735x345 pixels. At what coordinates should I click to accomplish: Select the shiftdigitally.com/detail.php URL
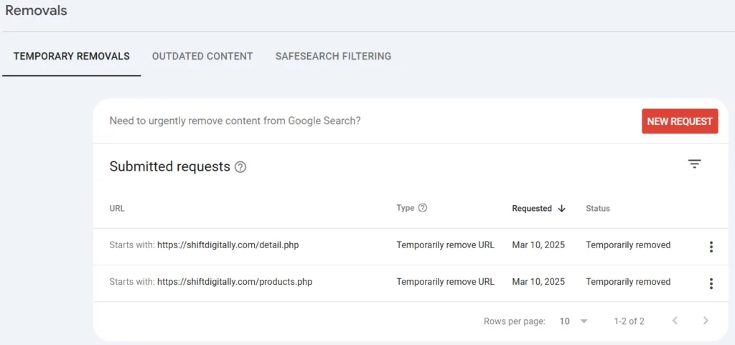click(228, 245)
